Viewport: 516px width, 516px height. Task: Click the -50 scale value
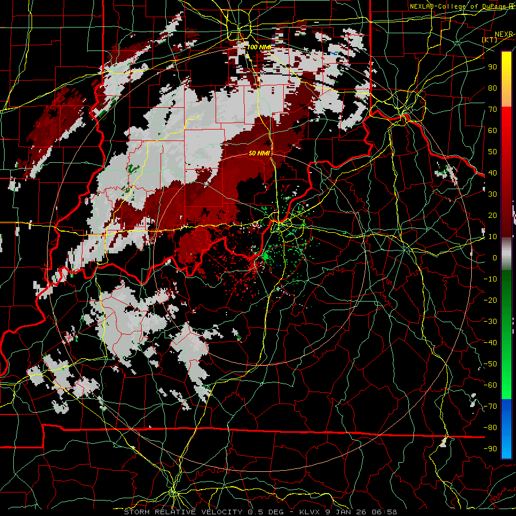tap(490, 364)
